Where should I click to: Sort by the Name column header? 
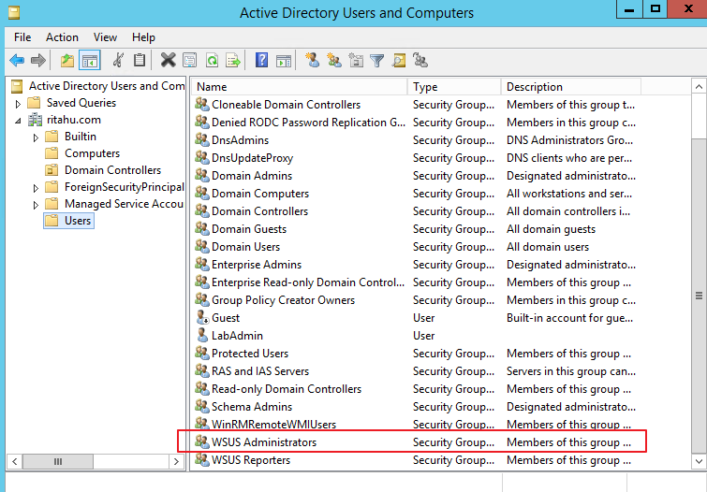300,86
